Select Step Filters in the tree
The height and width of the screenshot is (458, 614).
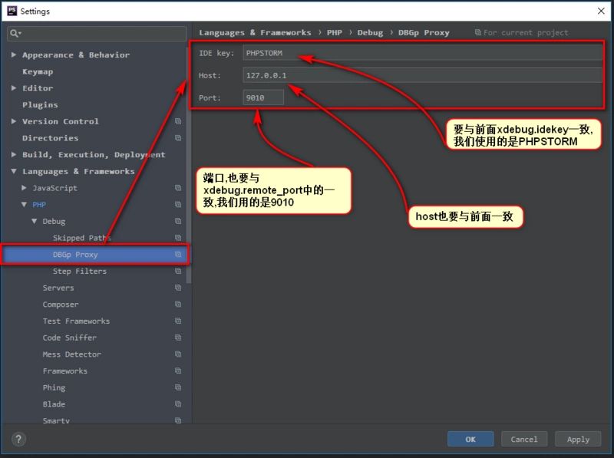point(79,272)
